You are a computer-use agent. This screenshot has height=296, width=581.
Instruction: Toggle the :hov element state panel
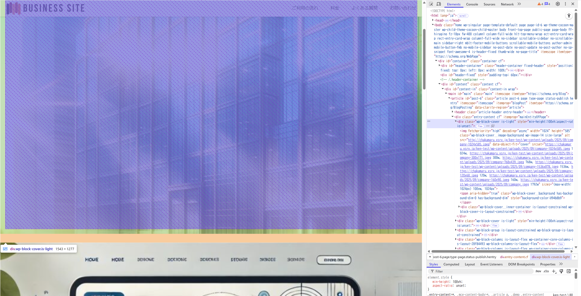pos(538,271)
